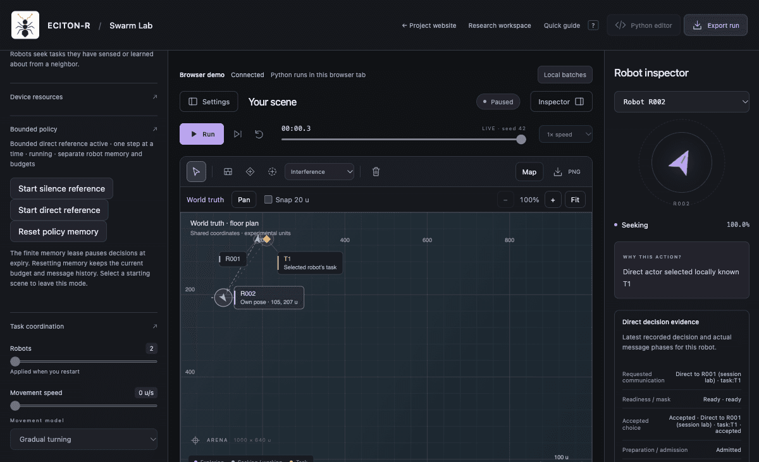Download the map as PNG
759x462 pixels.
(x=567, y=172)
